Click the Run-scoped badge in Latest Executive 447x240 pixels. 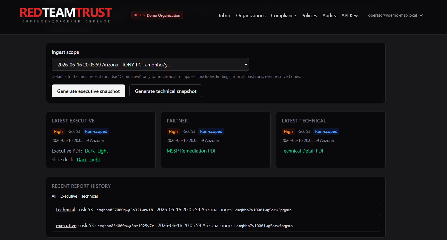tap(96, 131)
